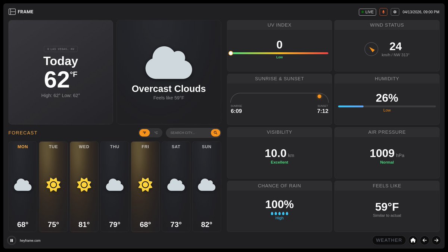Click the microphone icon in the header
Image resolution: width=448 pixels, height=252 pixels.
383,12
